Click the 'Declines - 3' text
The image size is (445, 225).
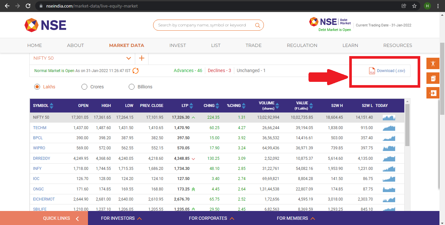tap(220, 70)
